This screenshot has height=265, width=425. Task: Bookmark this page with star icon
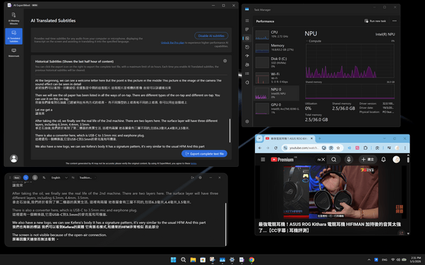338,148
